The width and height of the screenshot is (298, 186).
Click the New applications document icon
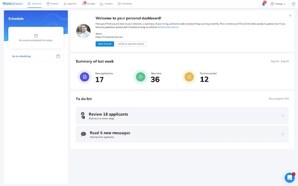[85, 77]
